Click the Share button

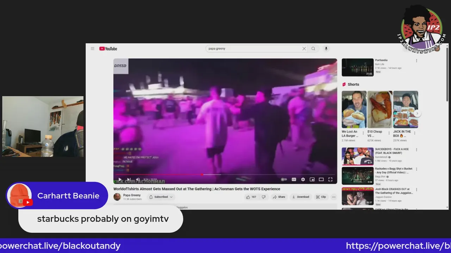(x=279, y=197)
